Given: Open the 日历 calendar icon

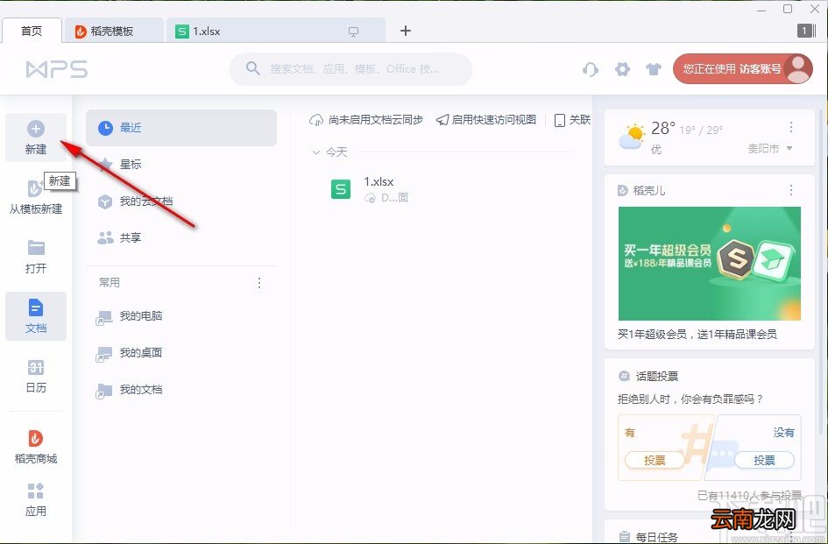Looking at the screenshot, I should tap(36, 367).
